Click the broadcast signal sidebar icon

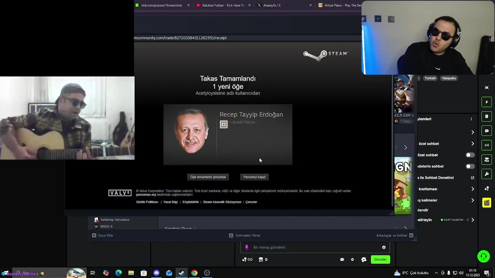pos(487,145)
